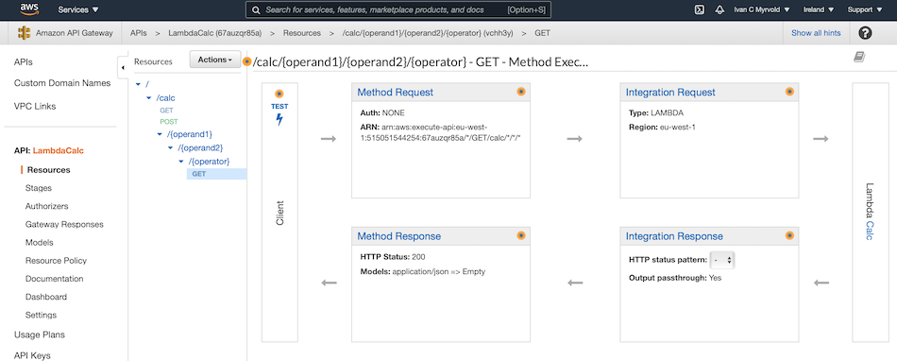Viewport: 897px width, 361px height.
Task: Open the /calc/{operand1}/{operand2}/{operator} breadcrumb
Action: coord(428,33)
